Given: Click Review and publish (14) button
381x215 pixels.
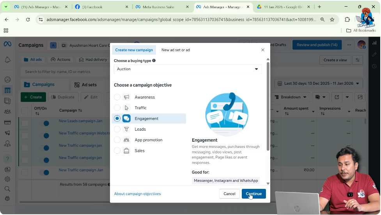Looking at the screenshot, I should click(x=317, y=45).
